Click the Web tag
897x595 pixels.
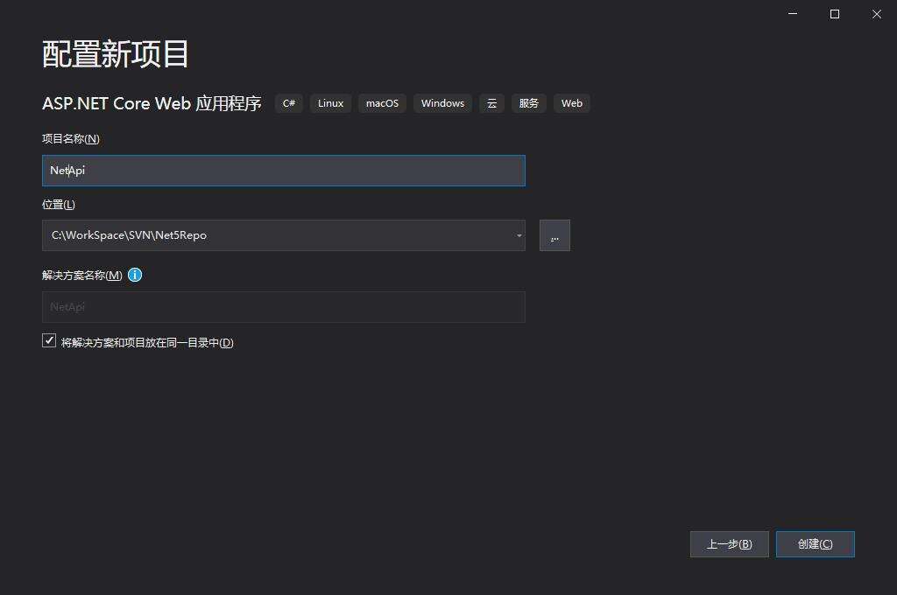571,103
